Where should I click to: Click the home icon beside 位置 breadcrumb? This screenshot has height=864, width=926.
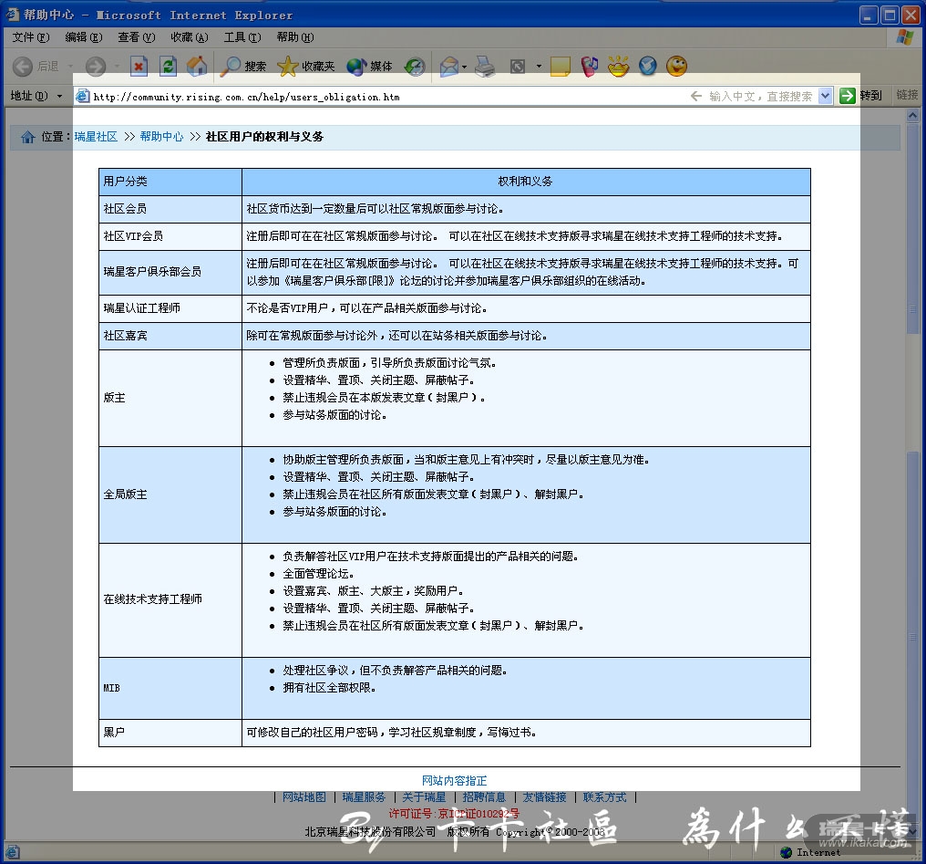click(27, 137)
